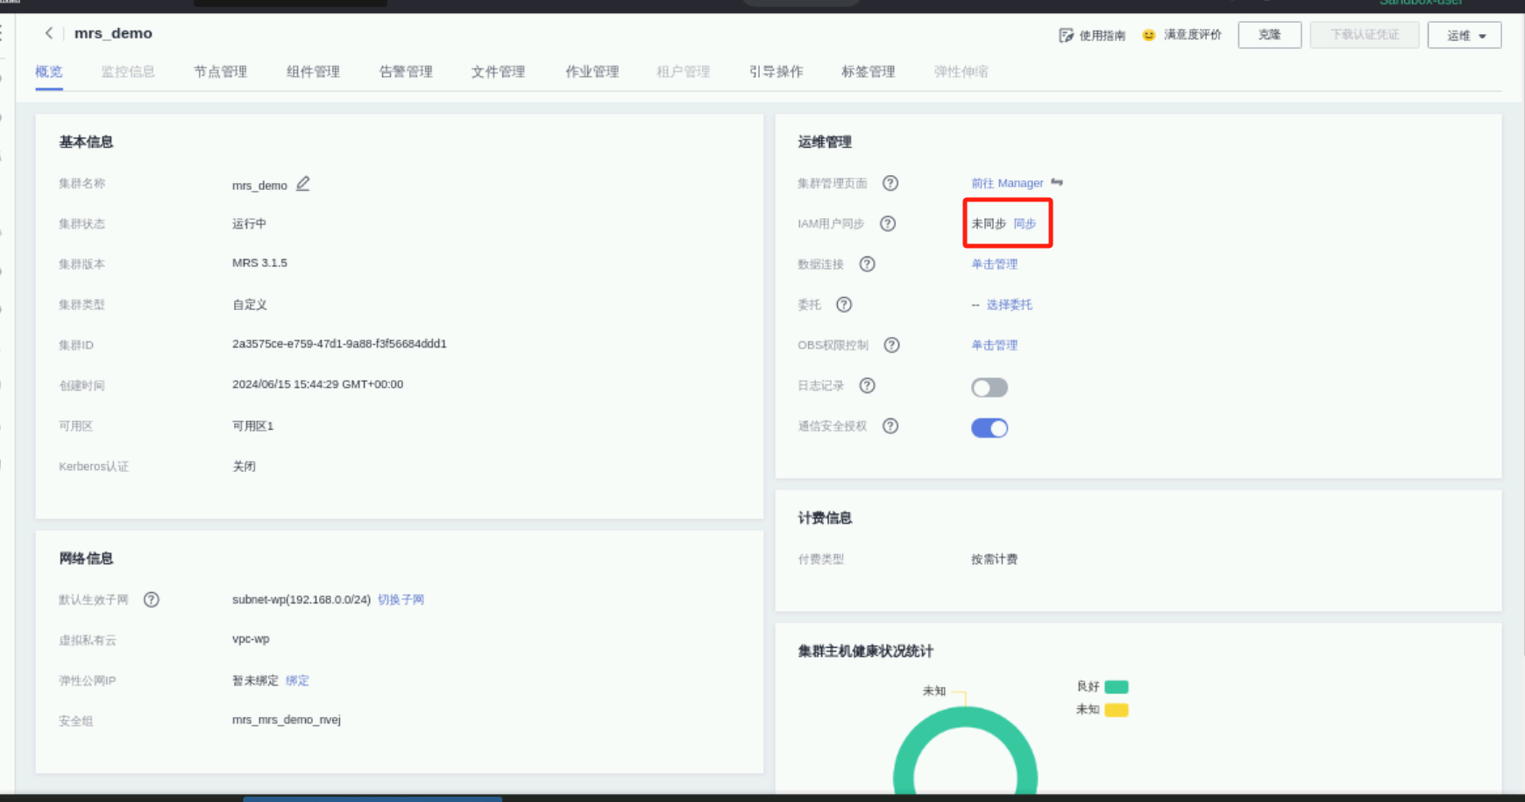Click the 按需计费 billing type value

click(994, 559)
